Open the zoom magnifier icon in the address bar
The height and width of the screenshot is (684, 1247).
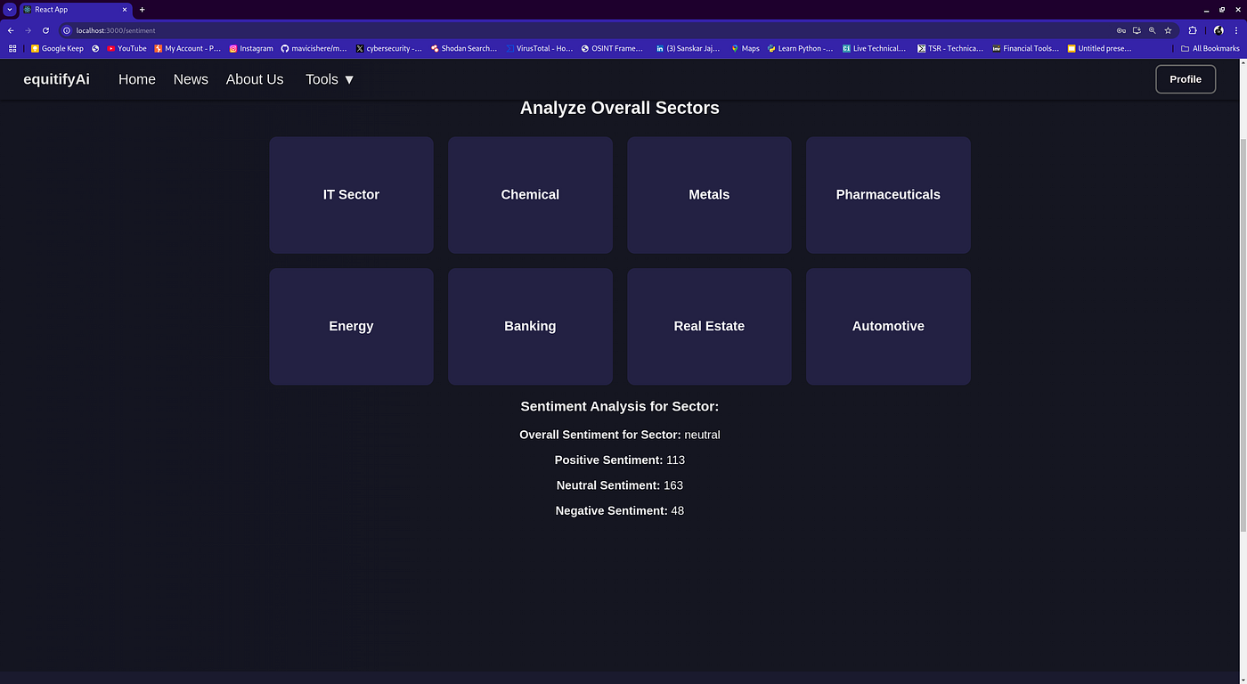click(1152, 30)
